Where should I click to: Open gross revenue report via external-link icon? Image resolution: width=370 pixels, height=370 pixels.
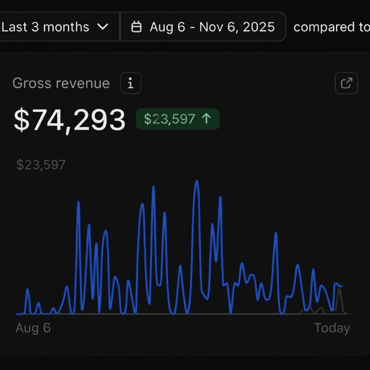(x=346, y=83)
